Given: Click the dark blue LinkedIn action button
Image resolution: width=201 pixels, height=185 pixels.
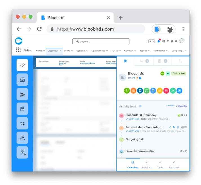Looking at the screenshot, I should click(140, 91).
